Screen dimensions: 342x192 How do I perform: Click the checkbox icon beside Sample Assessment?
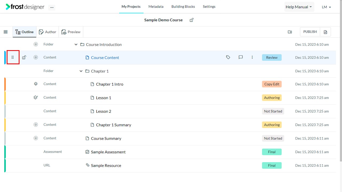pyautogui.click(x=87, y=152)
